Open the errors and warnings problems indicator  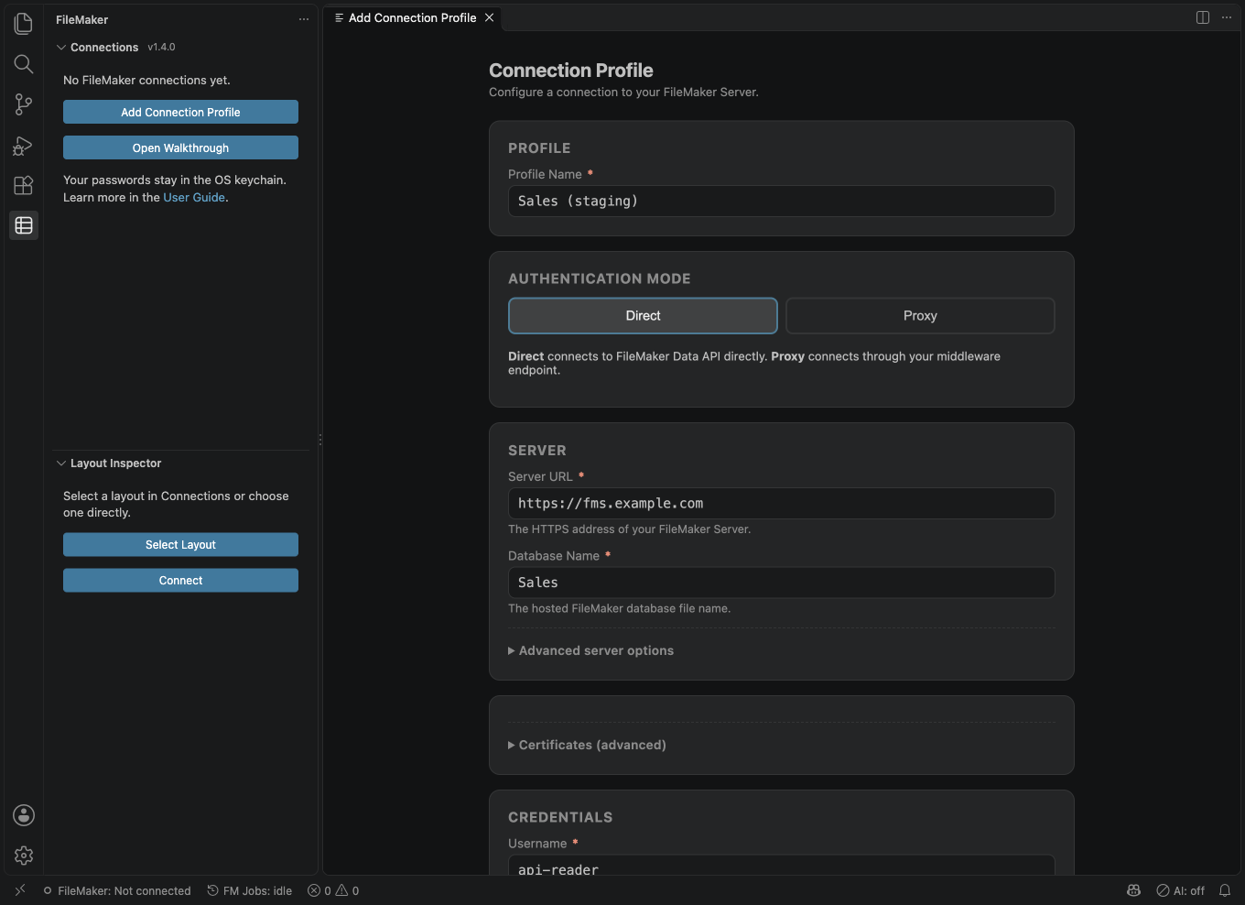tap(333, 890)
